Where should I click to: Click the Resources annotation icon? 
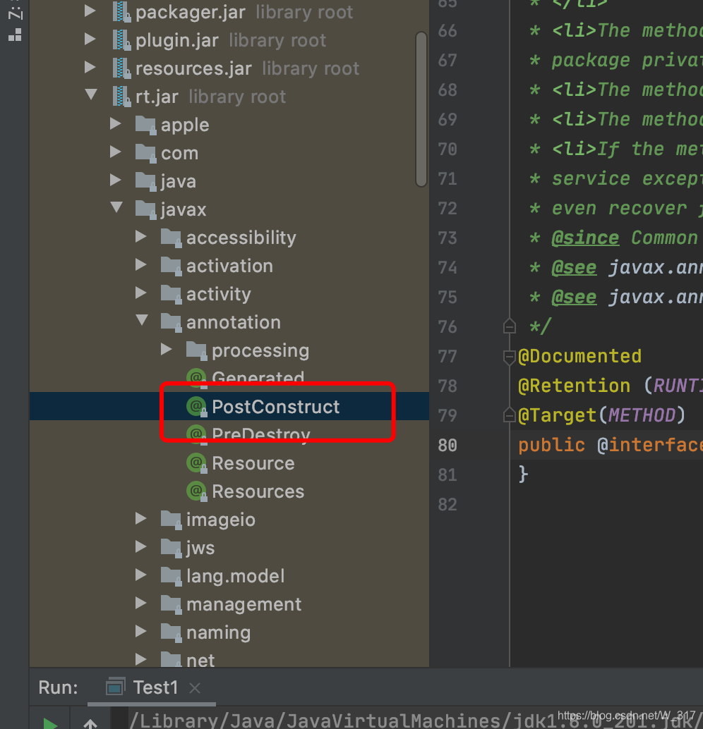(x=197, y=491)
